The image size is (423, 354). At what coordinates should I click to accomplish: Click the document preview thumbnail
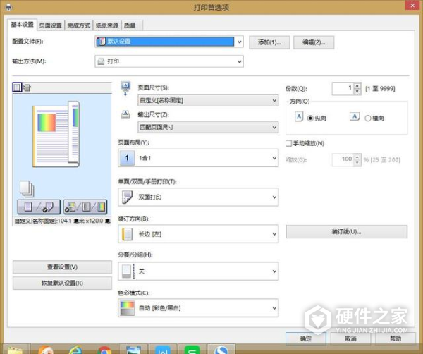pyautogui.click(x=56, y=134)
